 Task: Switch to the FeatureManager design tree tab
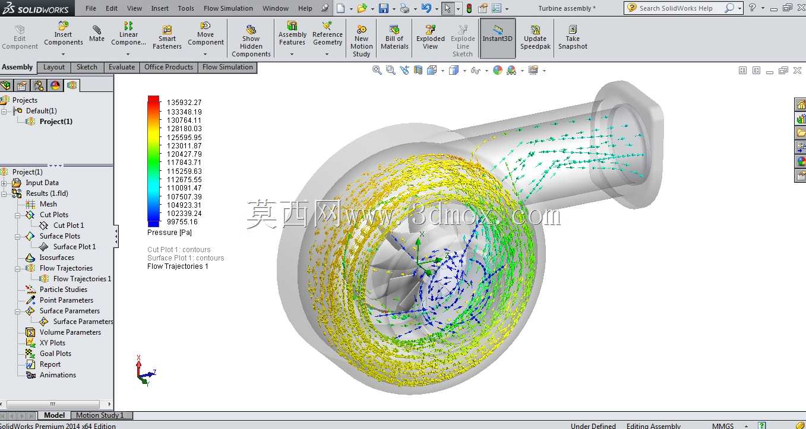point(7,85)
